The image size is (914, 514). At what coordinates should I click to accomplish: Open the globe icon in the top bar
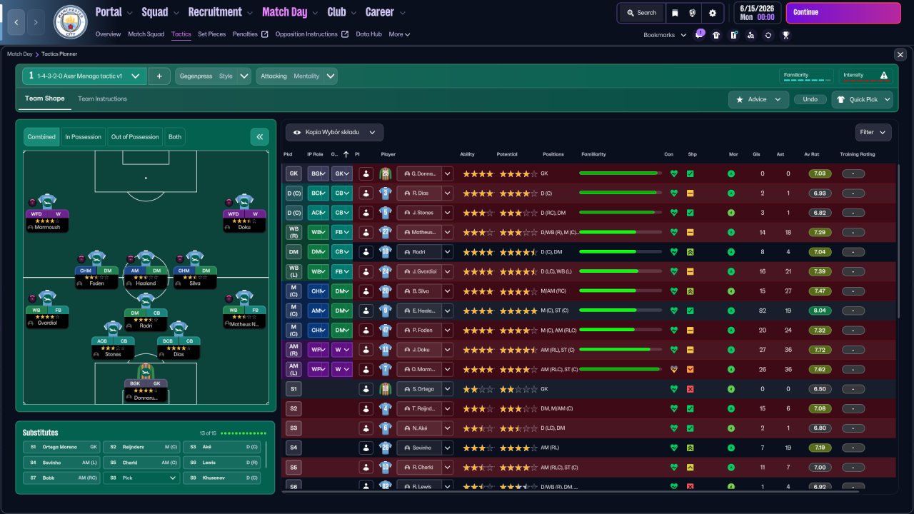pyautogui.click(x=693, y=13)
